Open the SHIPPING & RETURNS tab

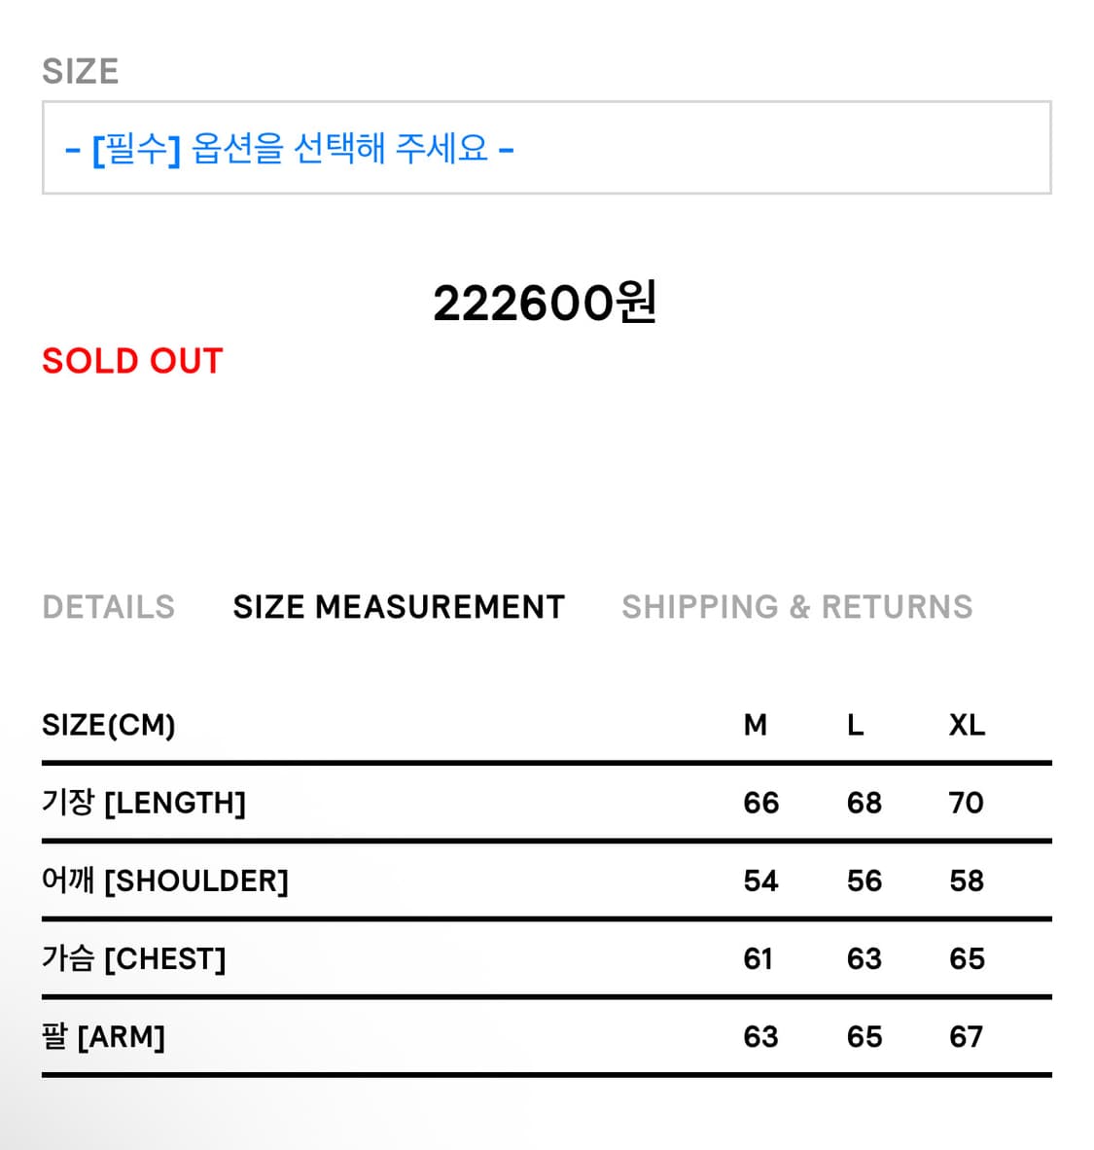click(797, 606)
